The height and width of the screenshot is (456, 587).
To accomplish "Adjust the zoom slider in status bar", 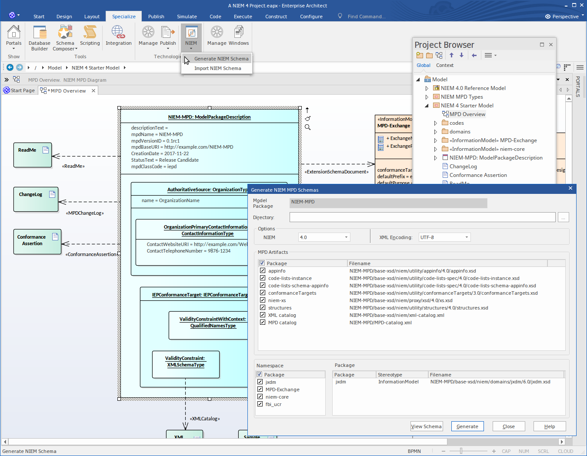I will [x=461, y=451].
